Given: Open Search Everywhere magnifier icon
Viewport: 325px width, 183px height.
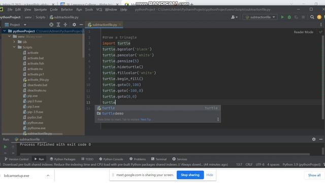Looking at the screenshot, I should pos(312,17).
